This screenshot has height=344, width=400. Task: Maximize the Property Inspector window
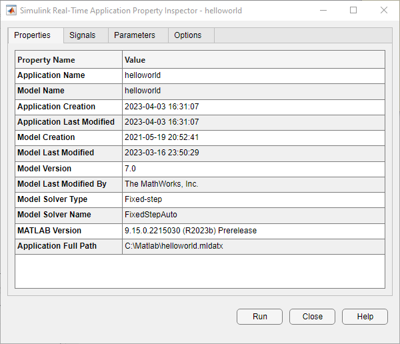[x=353, y=11]
